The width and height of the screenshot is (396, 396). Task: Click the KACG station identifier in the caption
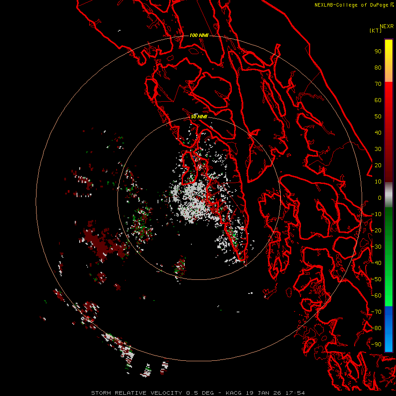pos(234,393)
